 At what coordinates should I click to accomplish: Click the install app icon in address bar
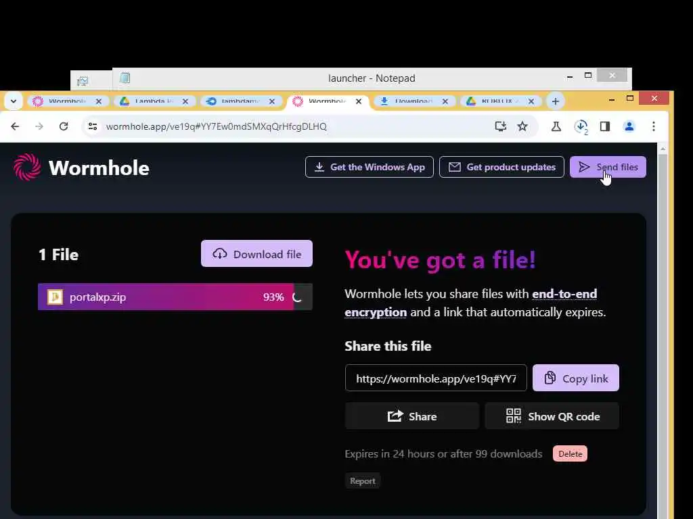click(x=500, y=126)
